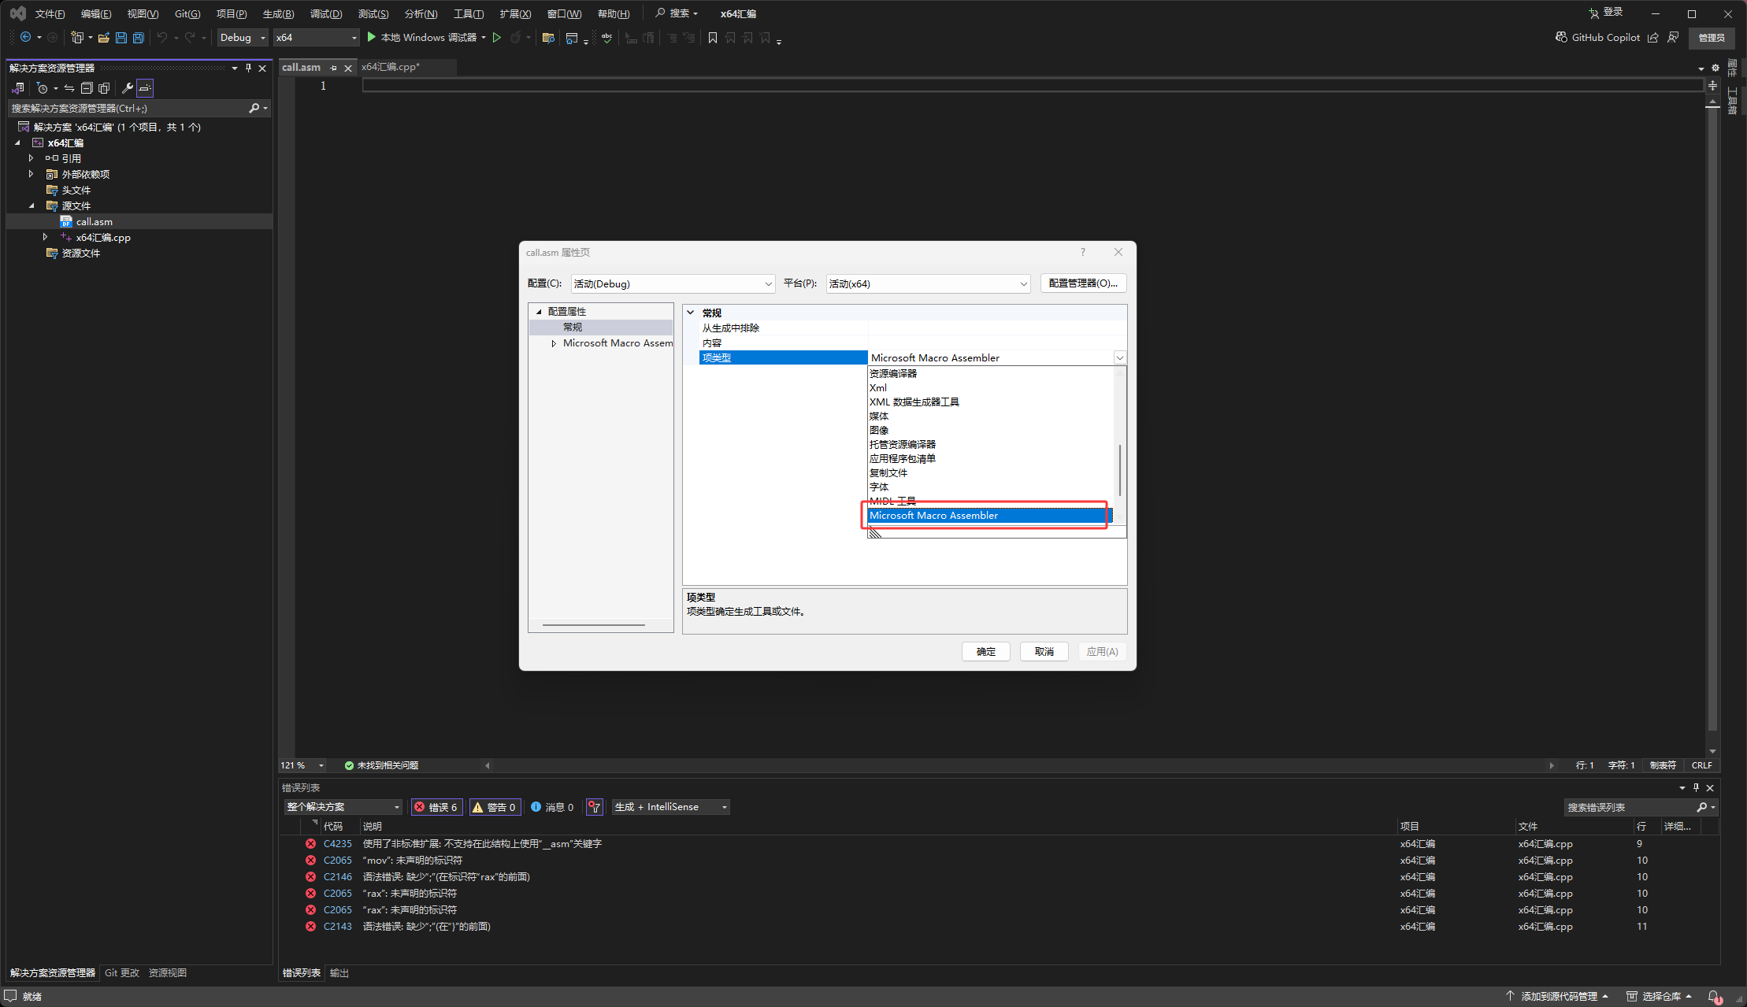Start without debugging using hollow green arrow

[497, 38]
